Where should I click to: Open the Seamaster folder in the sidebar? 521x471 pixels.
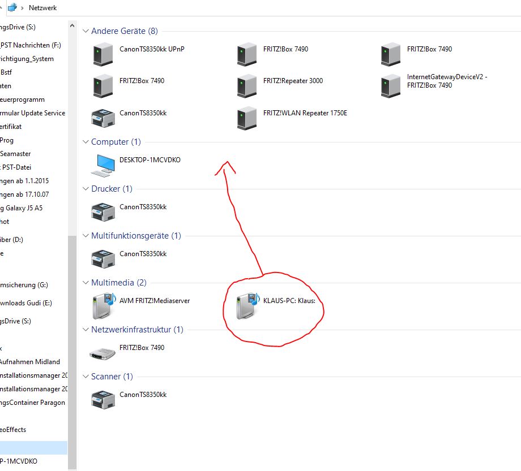pyautogui.click(x=15, y=154)
